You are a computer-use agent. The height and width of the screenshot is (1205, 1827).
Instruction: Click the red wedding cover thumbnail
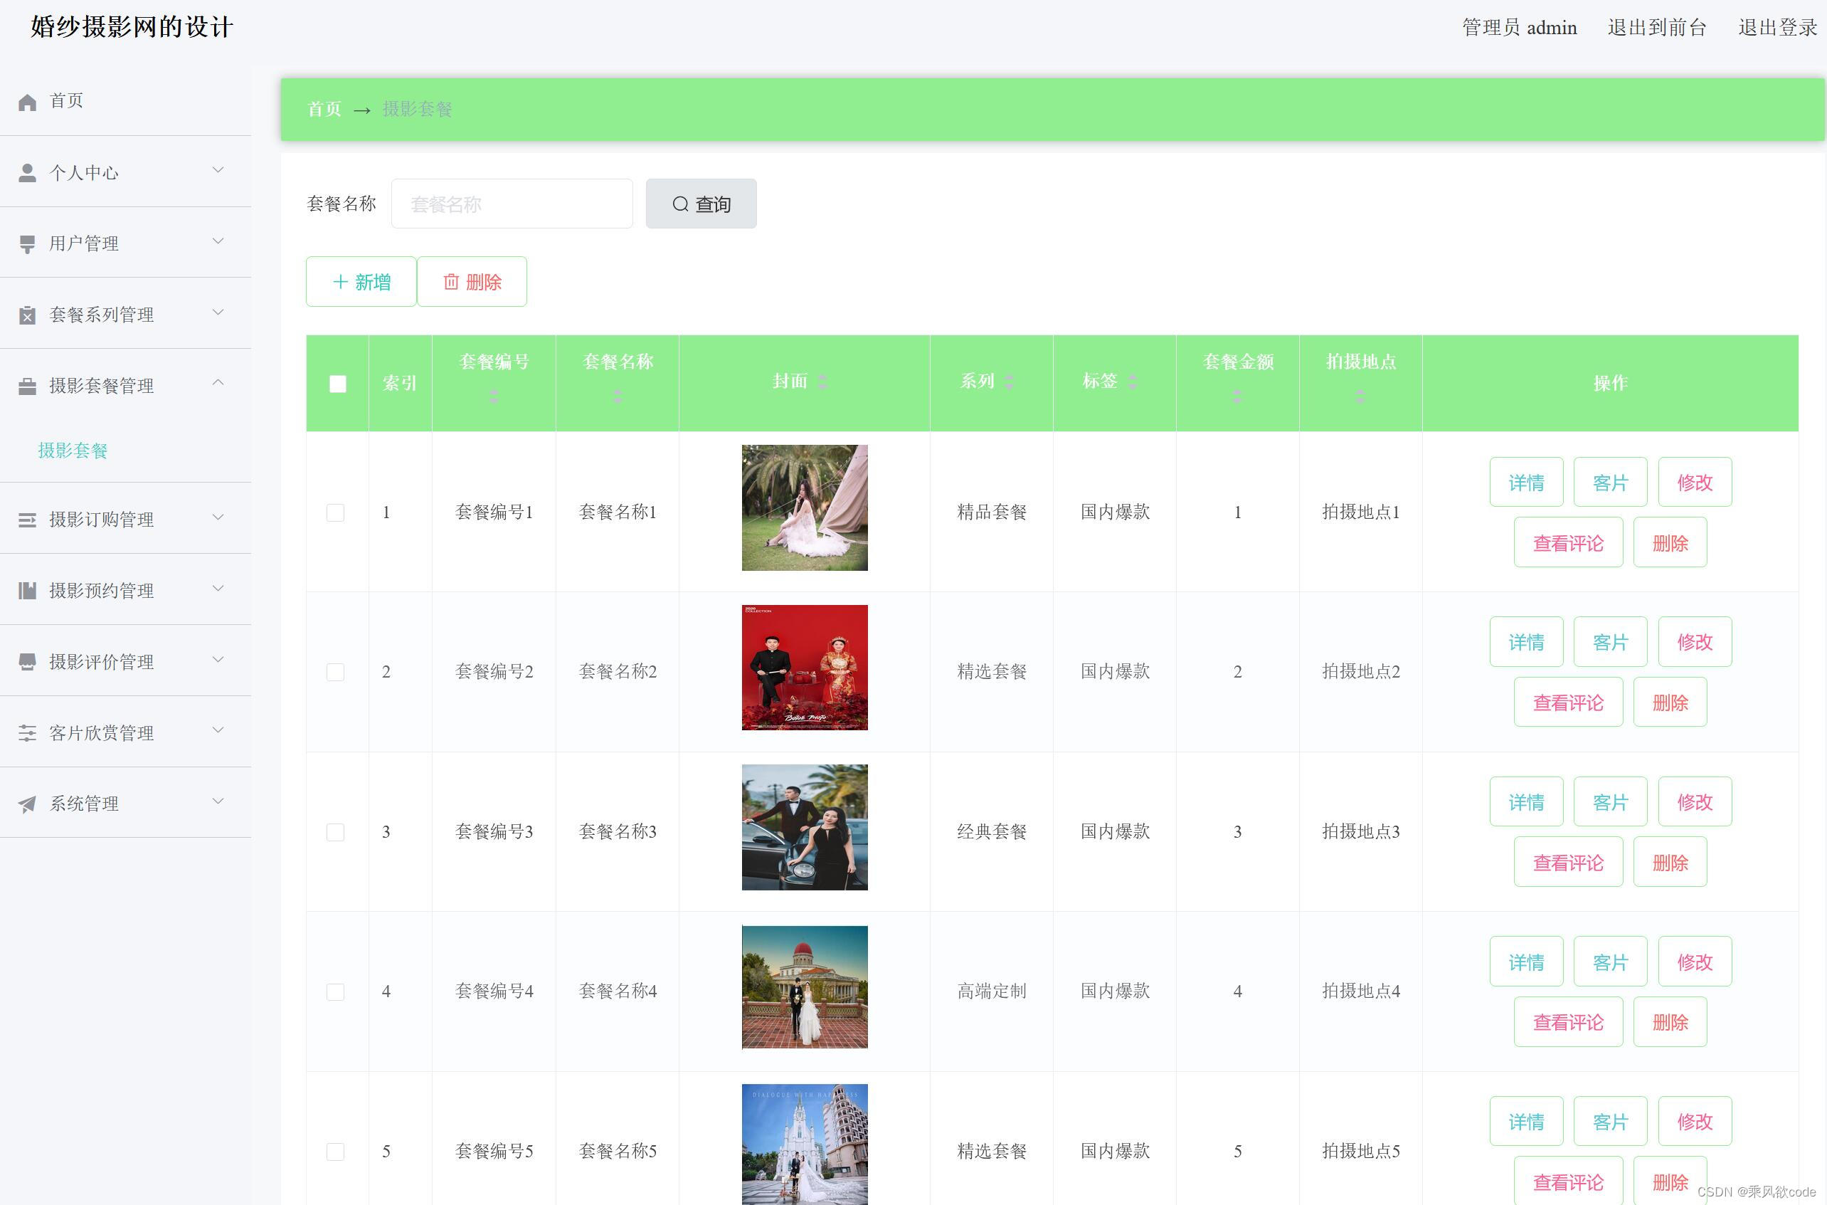pyautogui.click(x=804, y=668)
